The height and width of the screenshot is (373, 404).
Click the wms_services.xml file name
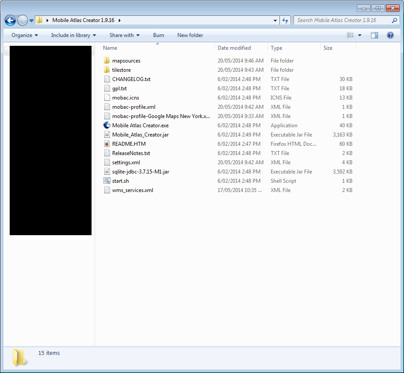pyautogui.click(x=132, y=190)
